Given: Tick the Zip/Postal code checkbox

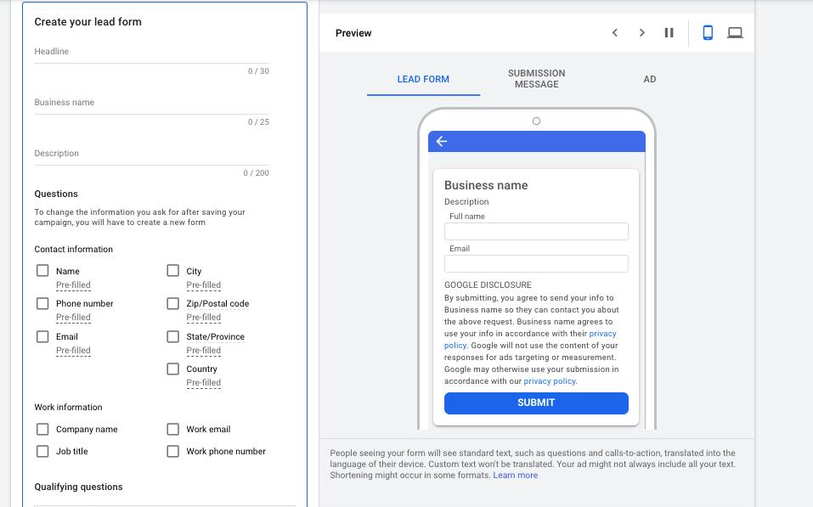Looking at the screenshot, I should coord(172,303).
